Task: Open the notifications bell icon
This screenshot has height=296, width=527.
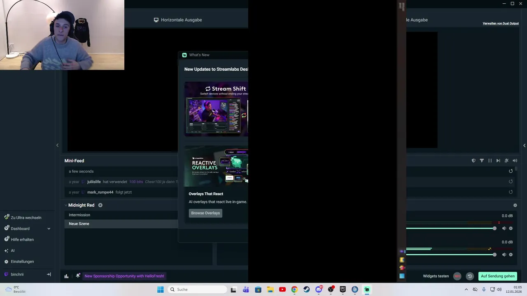Action: click(78, 276)
